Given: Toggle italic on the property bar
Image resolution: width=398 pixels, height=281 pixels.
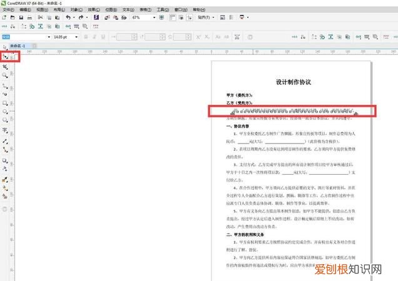Looking at the screenshot, I should point(94,37).
